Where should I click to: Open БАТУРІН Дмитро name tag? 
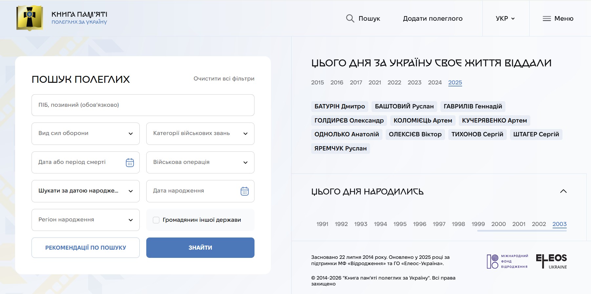[x=340, y=106]
